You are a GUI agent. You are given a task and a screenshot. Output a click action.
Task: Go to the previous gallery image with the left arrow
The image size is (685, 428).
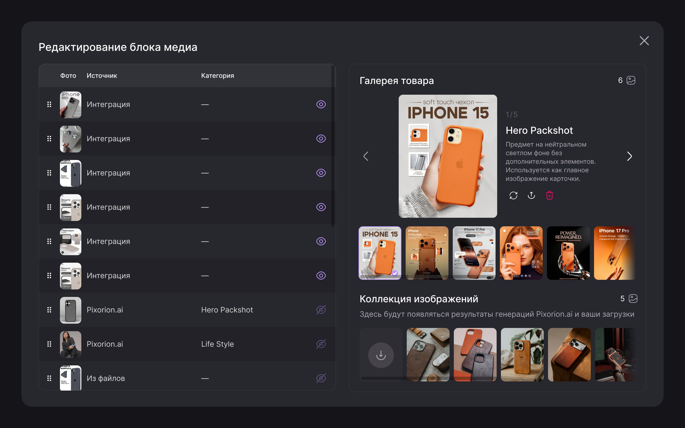pyautogui.click(x=366, y=156)
